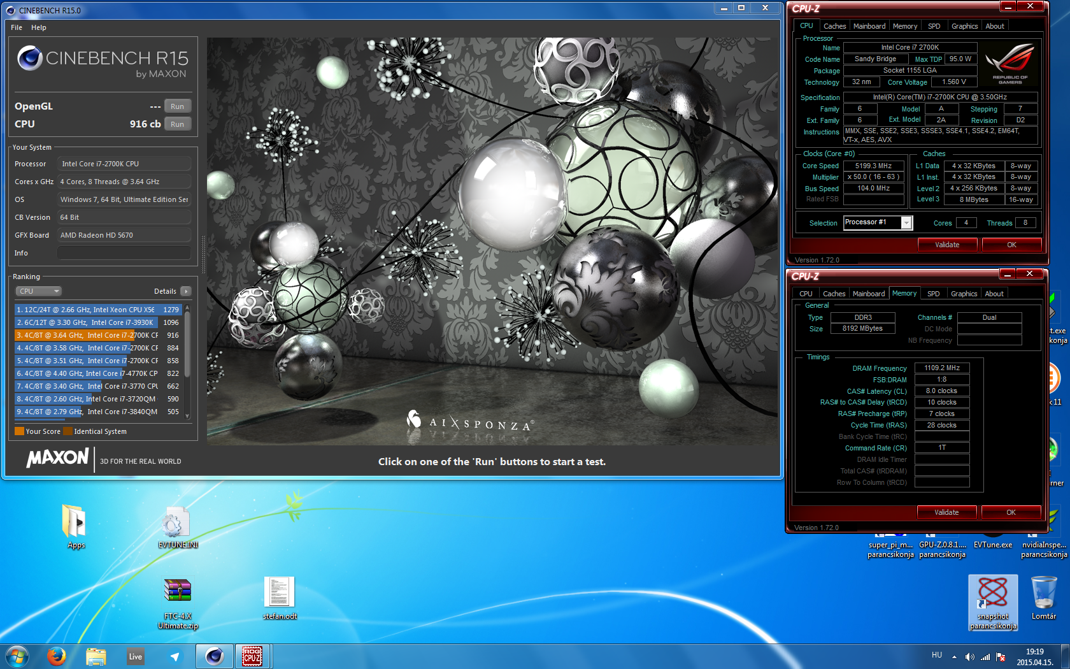Expand ranking Details arrow button
The width and height of the screenshot is (1070, 669).
click(186, 291)
